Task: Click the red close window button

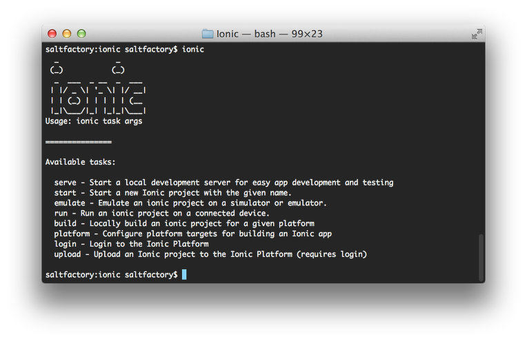Action: click(x=52, y=34)
